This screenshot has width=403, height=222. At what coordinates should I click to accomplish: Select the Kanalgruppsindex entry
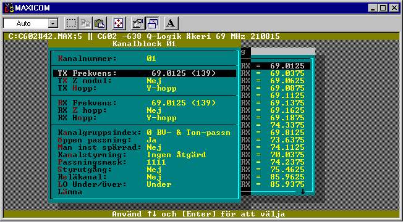point(145,133)
